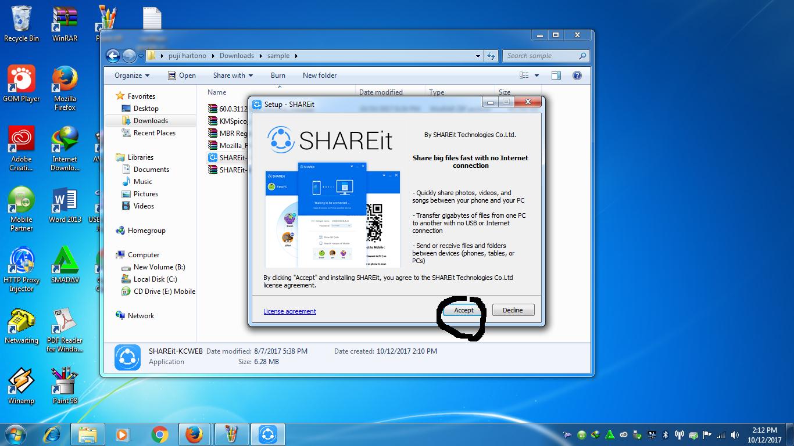Launch the SMADAV desktop shortcut
The image size is (794, 446).
pos(65,265)
